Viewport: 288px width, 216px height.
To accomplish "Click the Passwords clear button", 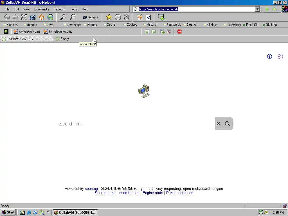I will (x=172, y=24).
